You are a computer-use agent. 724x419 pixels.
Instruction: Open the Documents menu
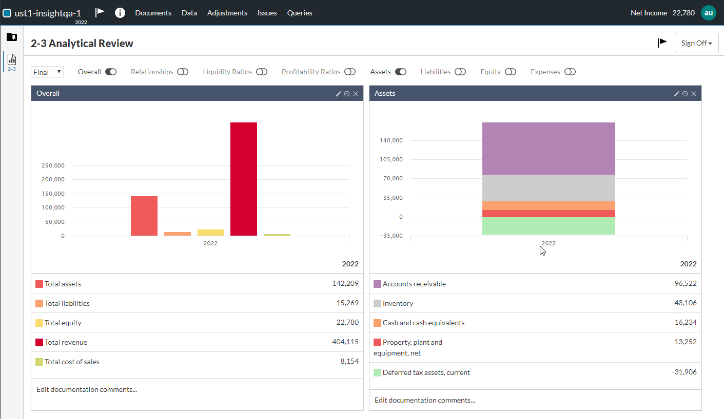coord(153,13)
